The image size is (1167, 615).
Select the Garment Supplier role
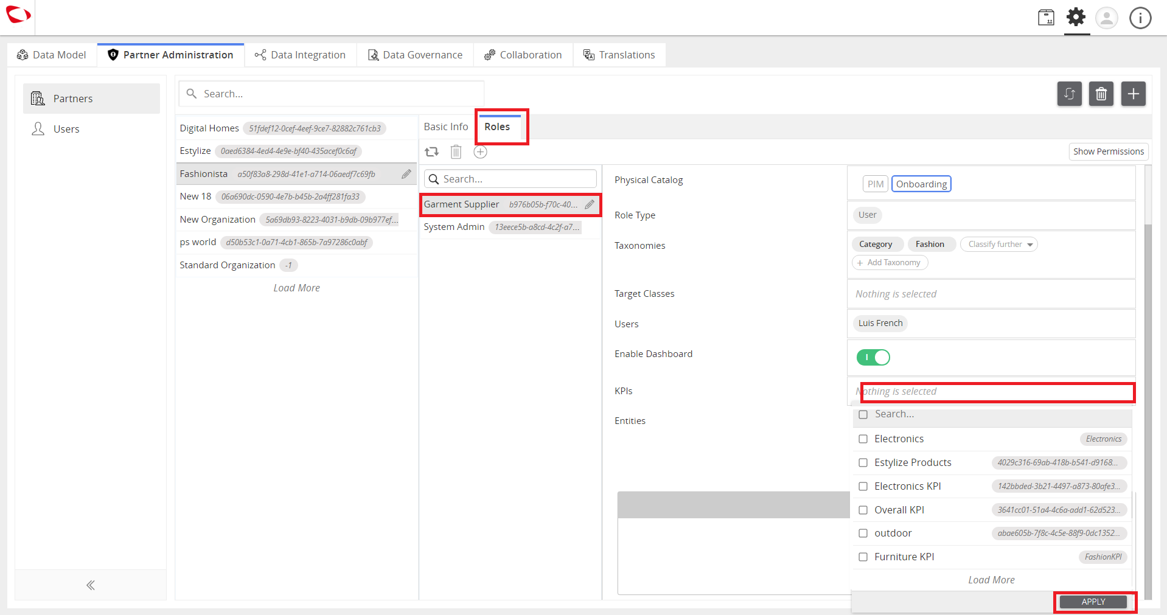tap(510, 204)
